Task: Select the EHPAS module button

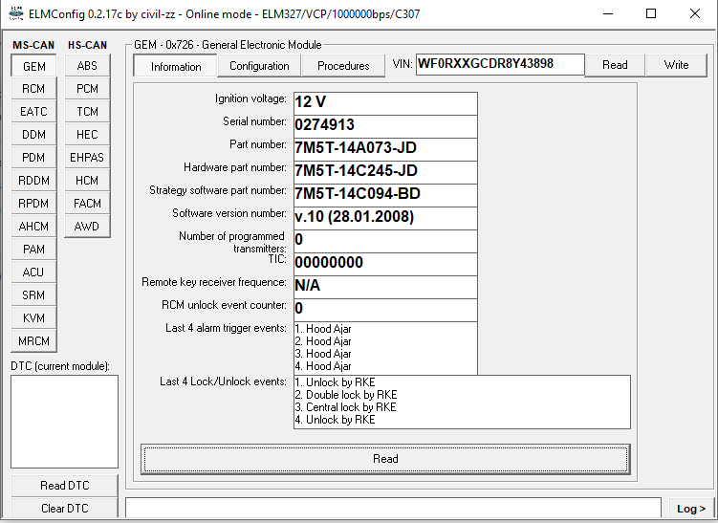Action: 87,158
